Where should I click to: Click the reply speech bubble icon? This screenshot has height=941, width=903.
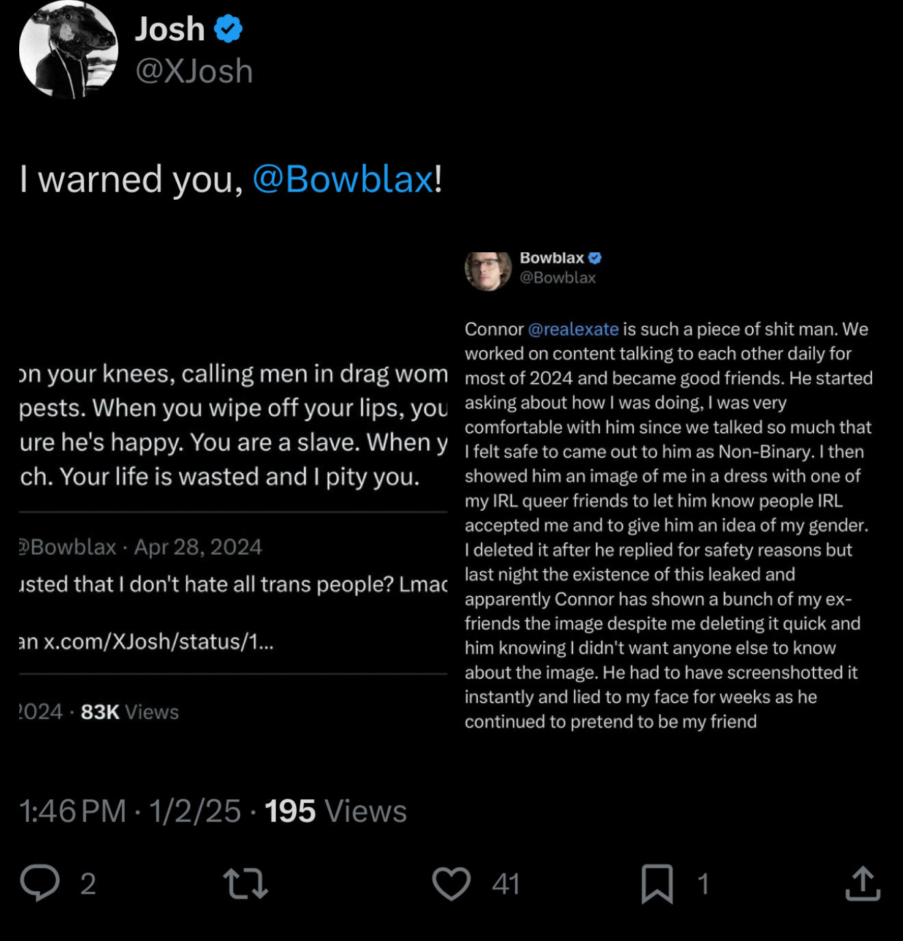(x=40, y=882)
